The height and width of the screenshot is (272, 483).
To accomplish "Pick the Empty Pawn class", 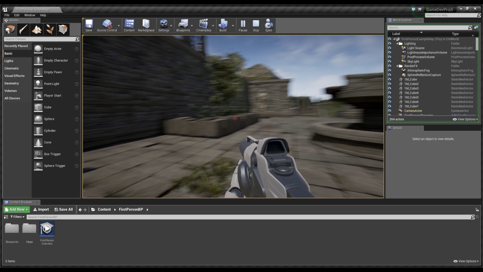I will (x=56, y=72).
